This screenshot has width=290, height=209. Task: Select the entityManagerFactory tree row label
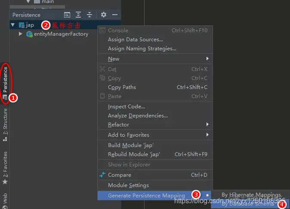(x=61, y=34)
